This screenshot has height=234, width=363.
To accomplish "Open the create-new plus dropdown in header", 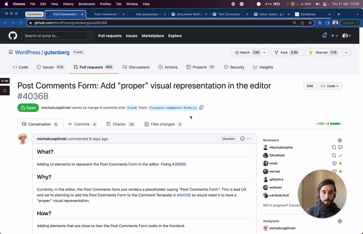I will click(335, 36).
